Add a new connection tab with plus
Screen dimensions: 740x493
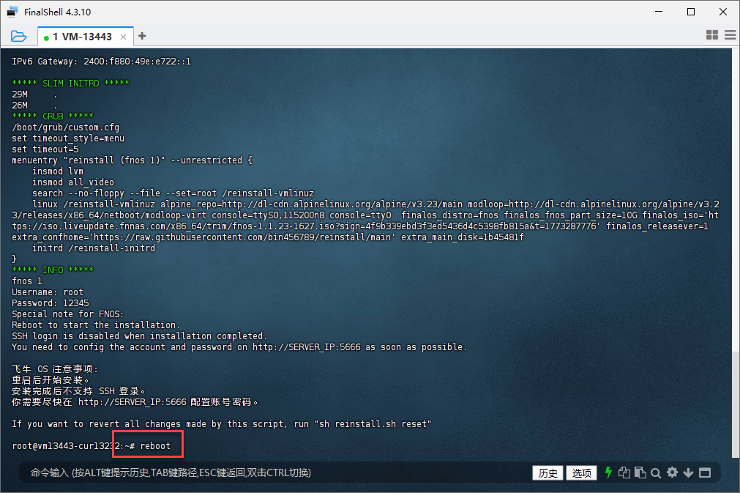click(x=142, y=36)
